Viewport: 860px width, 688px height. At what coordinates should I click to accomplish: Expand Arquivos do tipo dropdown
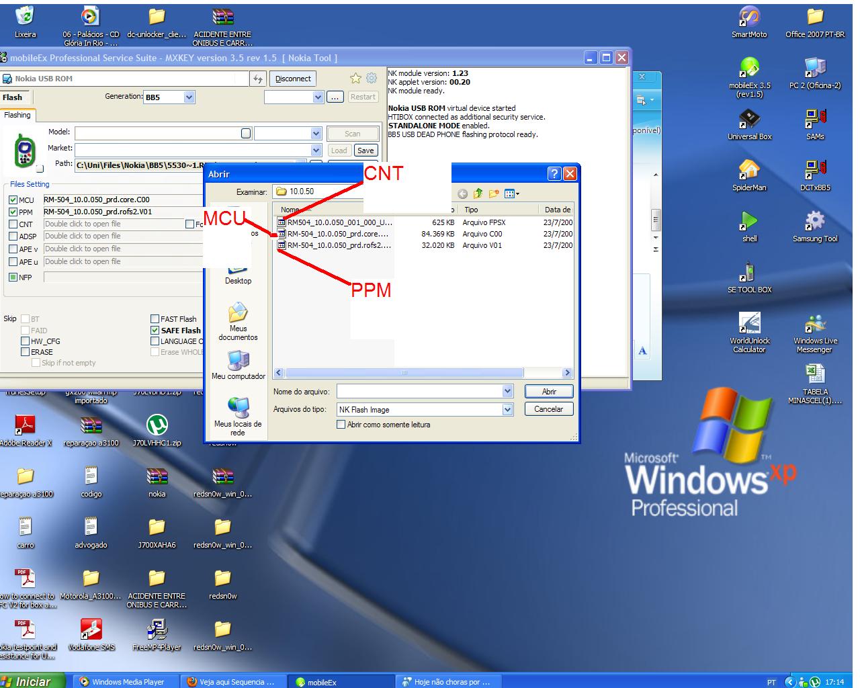(x=507, y=409)
